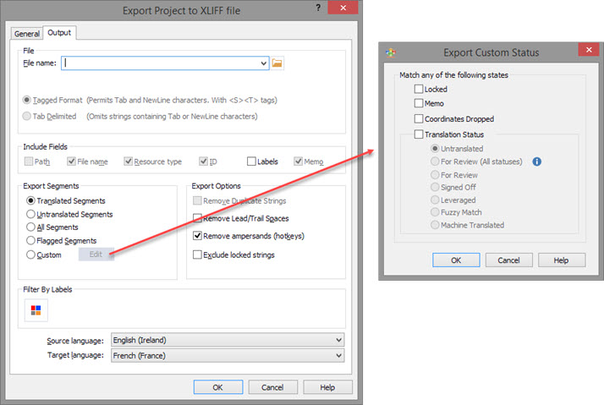
Task: Open the Source language dropdown
Action: pyautogui.click(x=228, y=340)
